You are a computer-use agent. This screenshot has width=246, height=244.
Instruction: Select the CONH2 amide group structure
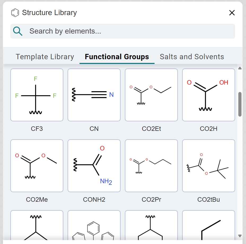point(94,166)
